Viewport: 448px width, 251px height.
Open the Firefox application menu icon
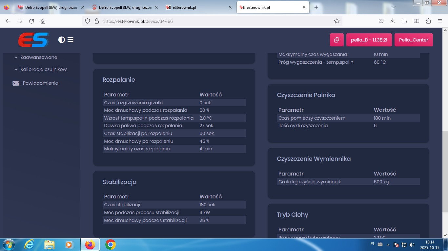tap(440, 21)
